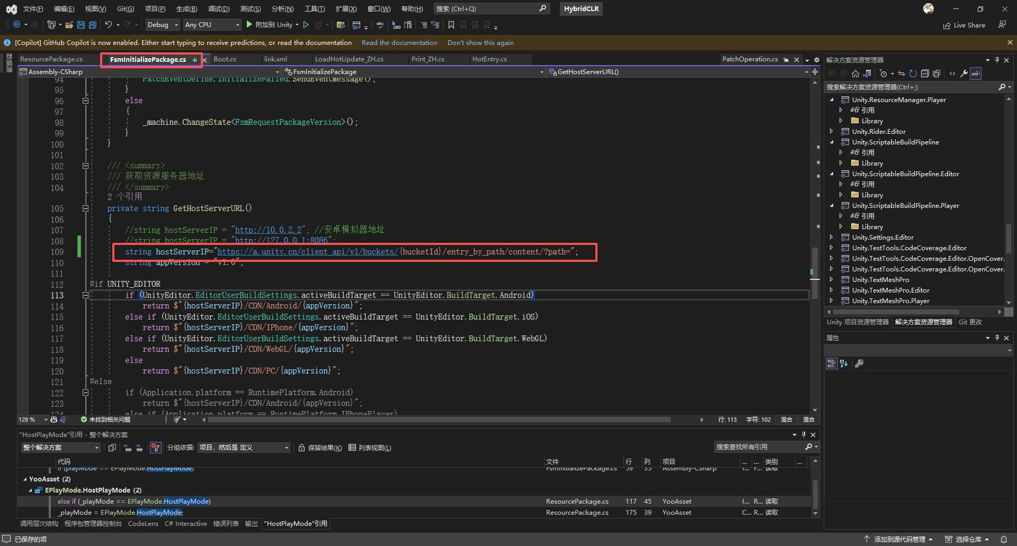This screenshot has width=1017, height=546.
Task: Click the Undo arrow icon
Action: point(109,25)
